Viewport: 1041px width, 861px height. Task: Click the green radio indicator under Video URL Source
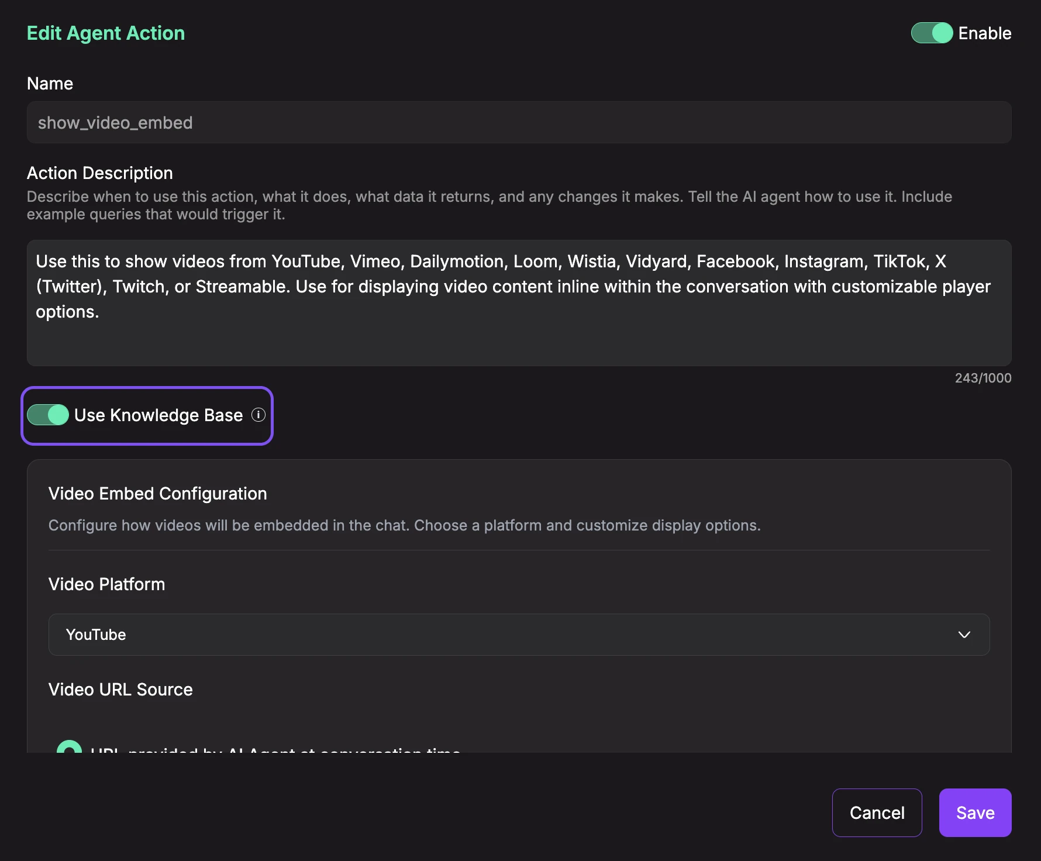[x=70, y=750]
